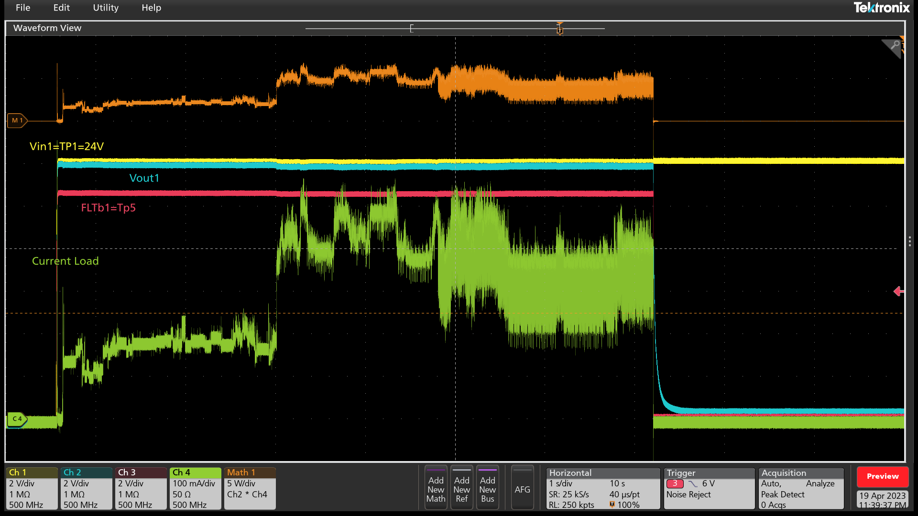Click the trigger position marker at top
The width and height of the screenshot is (918, 516).
tap(559, 29)
